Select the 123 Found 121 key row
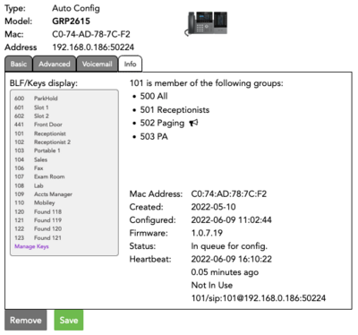Viewport: 358px width, 335px height. [x=38, y=238]
